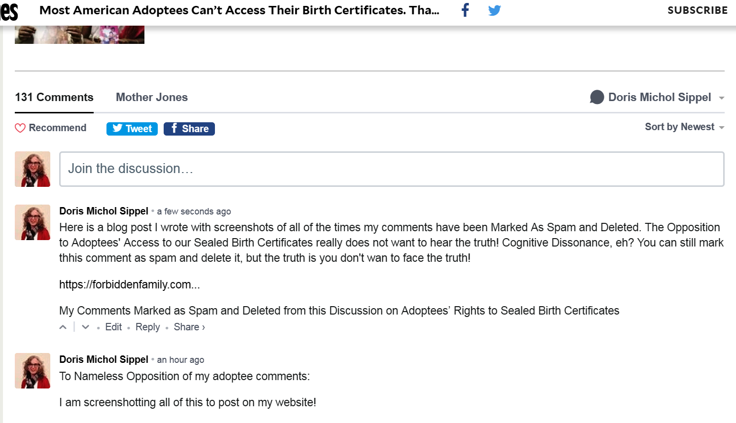
Task: Click the Recommend heart icon
Action: point(20,128)
